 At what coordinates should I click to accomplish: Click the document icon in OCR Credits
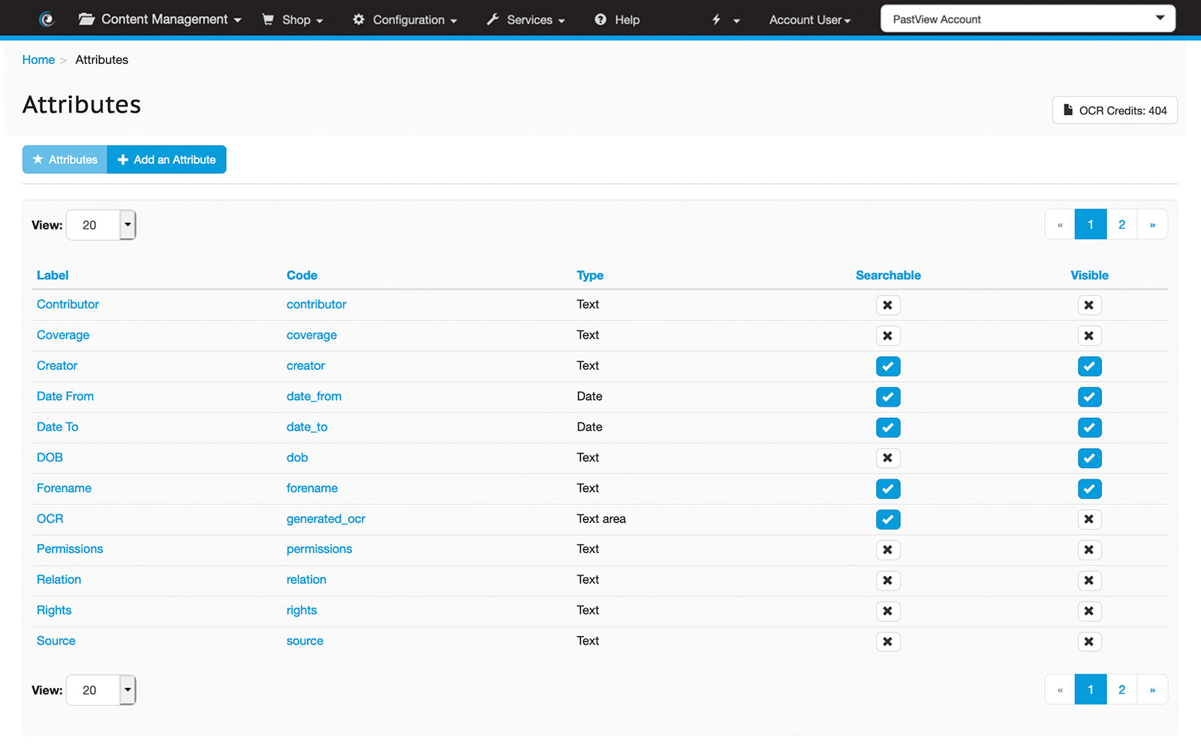pos(1068,110)
